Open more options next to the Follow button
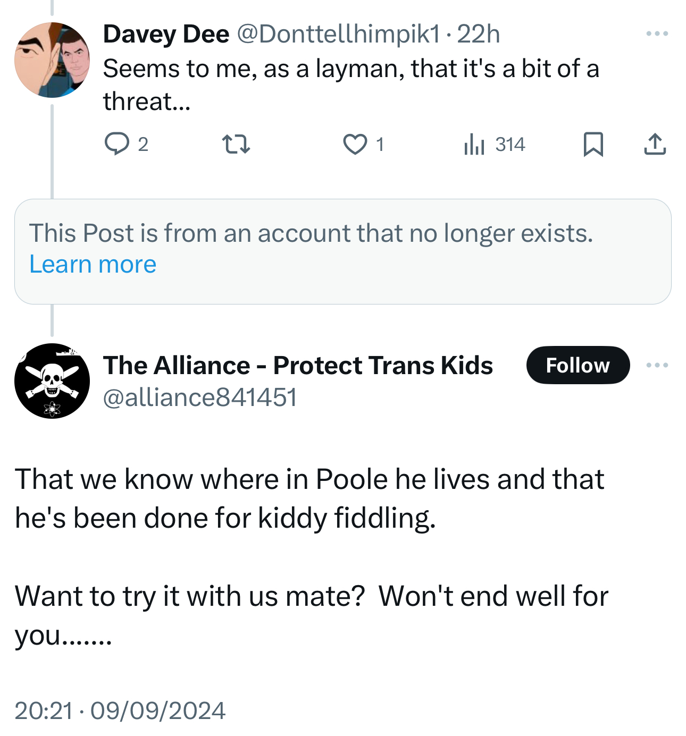The height and width of the screenshot is (736, 686). point(657,365)
